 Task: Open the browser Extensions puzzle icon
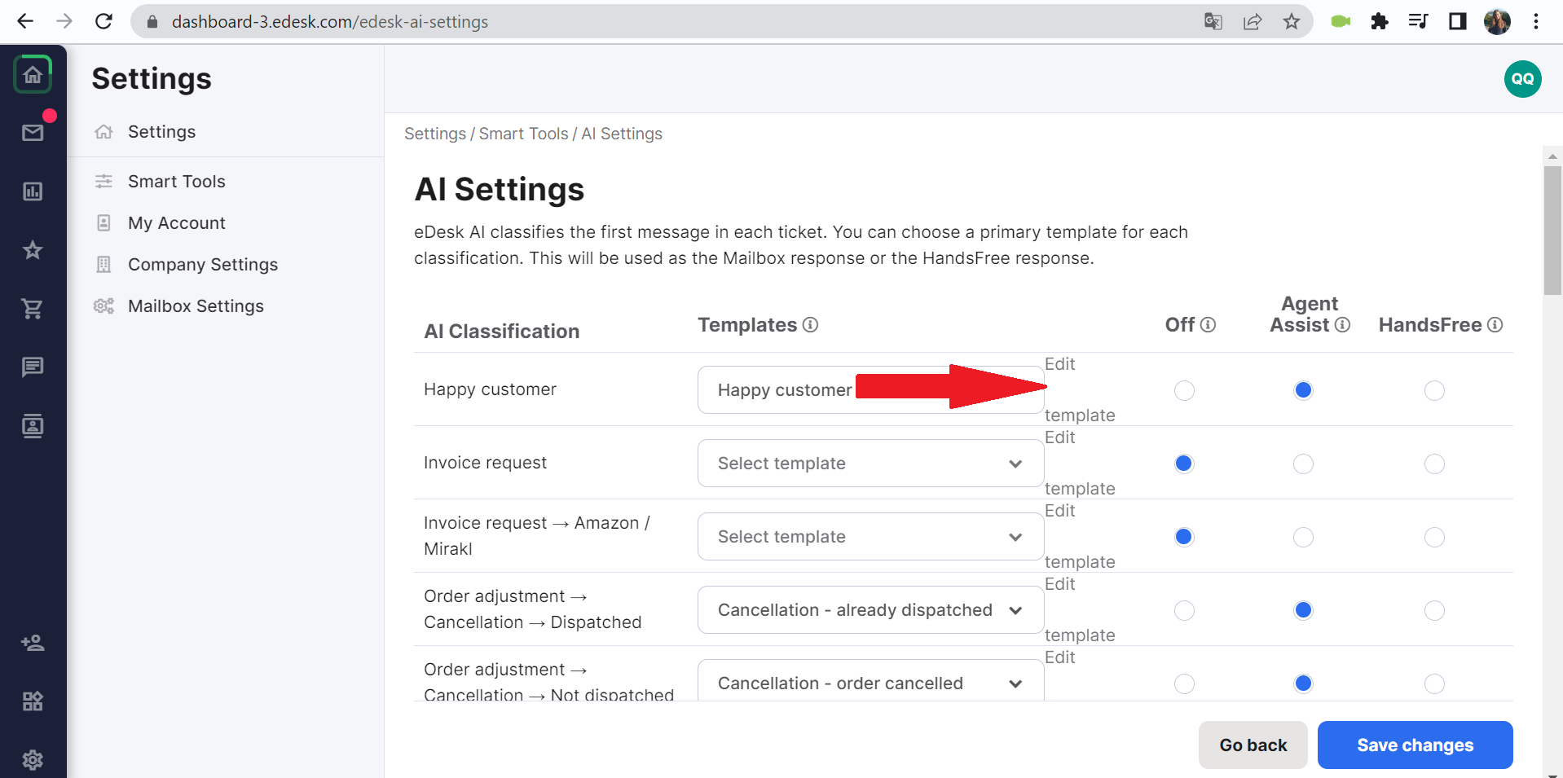pos(1380,21)
